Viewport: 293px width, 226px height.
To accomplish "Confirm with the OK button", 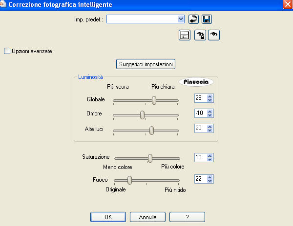I will (108, 216).
